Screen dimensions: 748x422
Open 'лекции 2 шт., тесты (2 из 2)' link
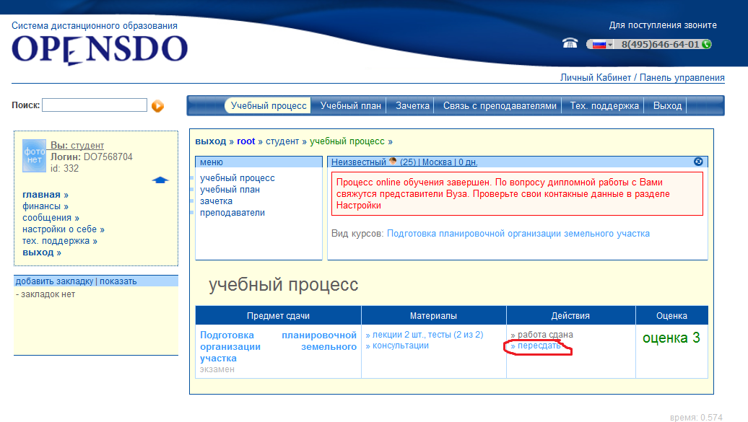pos(424,335)
